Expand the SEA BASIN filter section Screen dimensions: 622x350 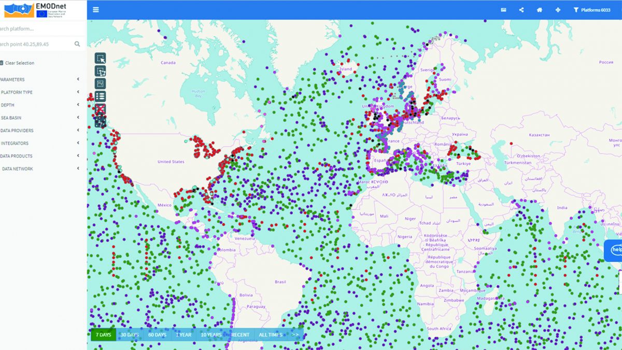[78, 118]
